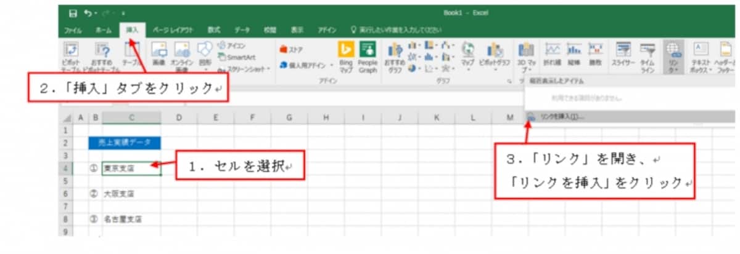Click column M header
The image size is (740, 254).
pyautogui.click(x=509, y=117)
